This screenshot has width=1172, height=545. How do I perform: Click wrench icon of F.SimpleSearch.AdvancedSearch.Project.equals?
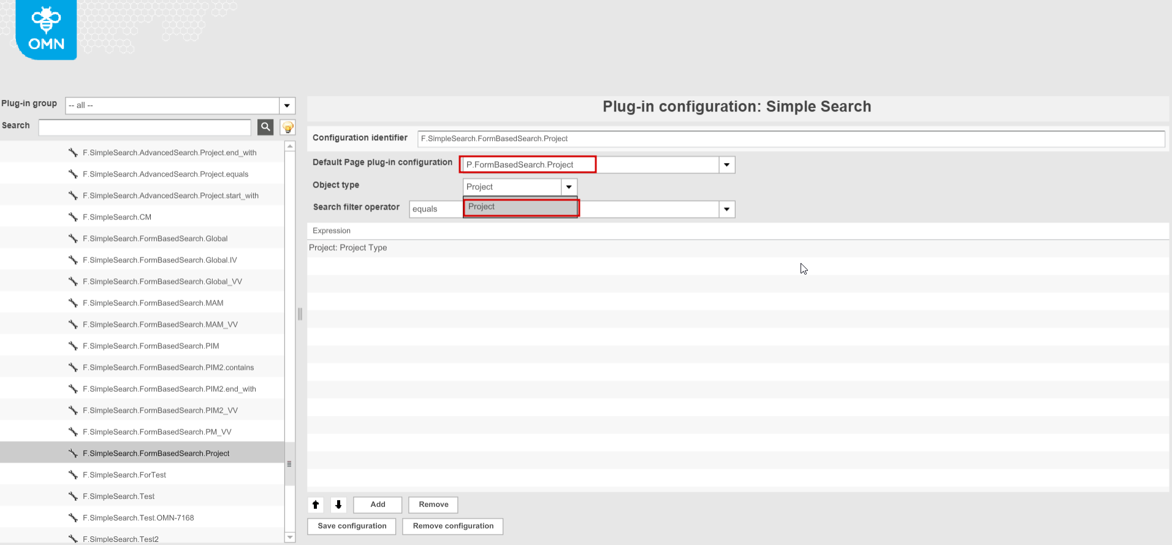[73, 174]
